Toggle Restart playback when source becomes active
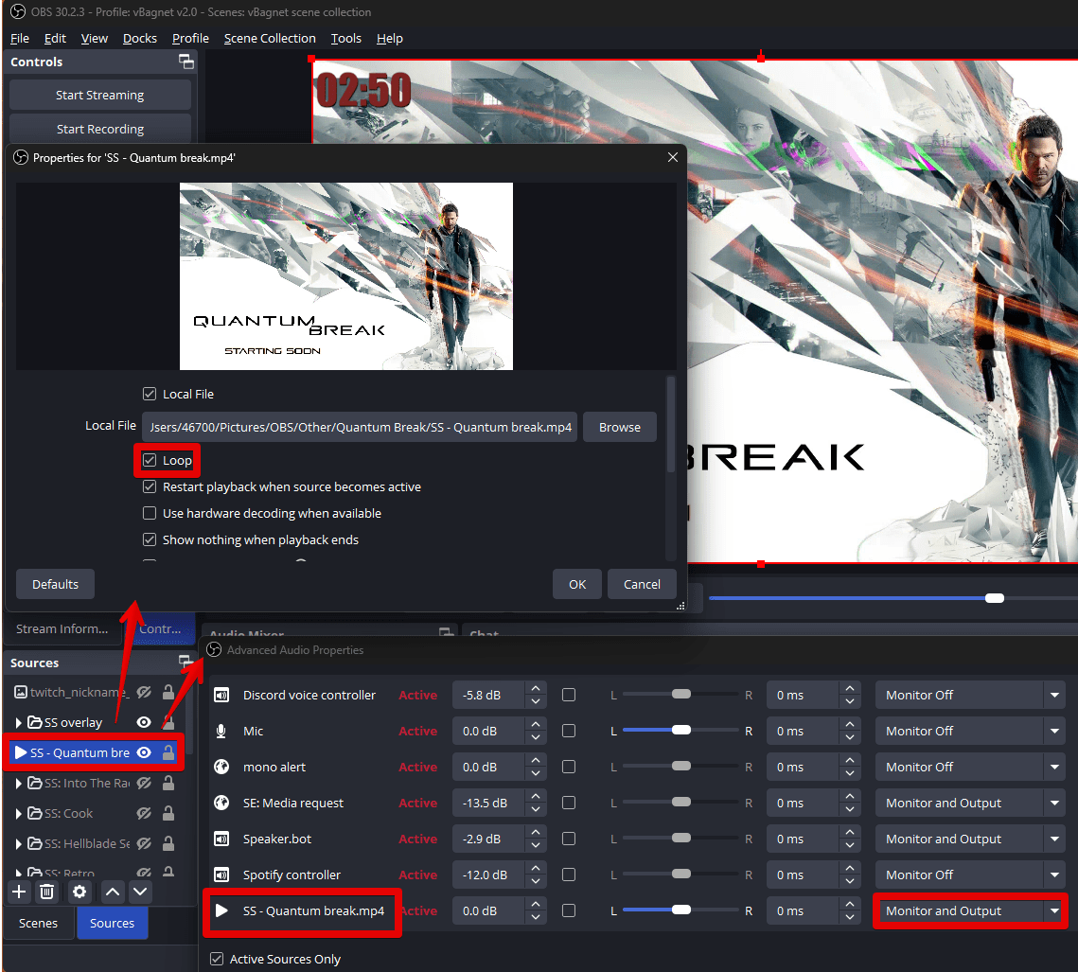The image size is (1078, 972). pos(150,486)
